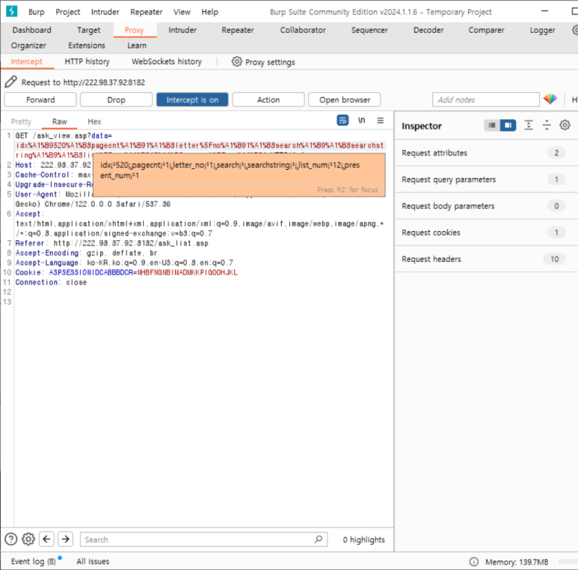Open the View menu
The width and height of the screenshot is (578, 570).
pyautogui.click(x=182, y=12)
